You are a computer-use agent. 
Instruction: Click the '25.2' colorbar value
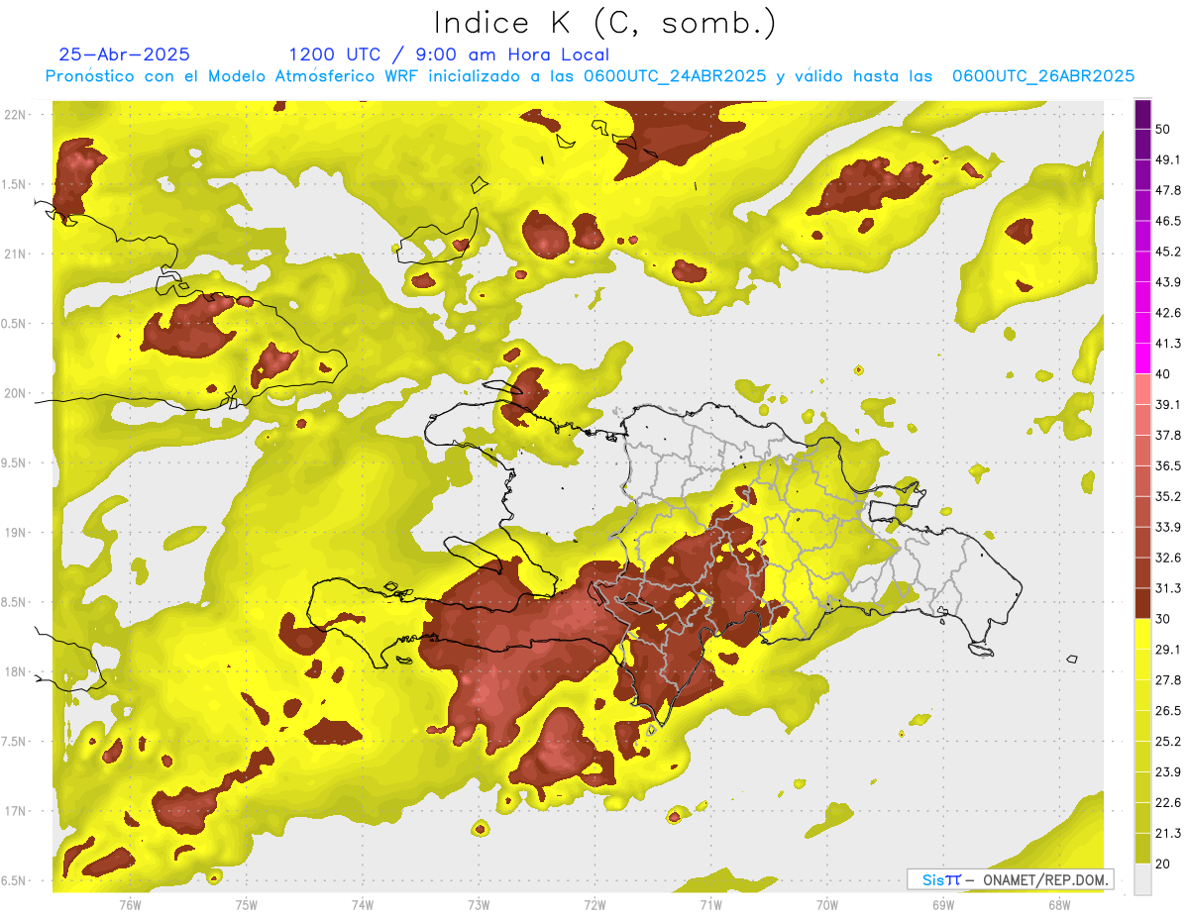tap(1168, 742)
